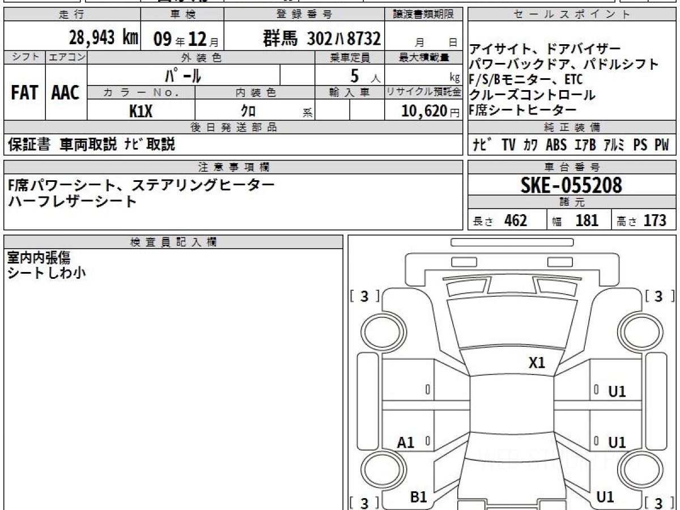The image size is (680, 510).
Task: Click the 車検 header cell
Action: tap(182, 15)
